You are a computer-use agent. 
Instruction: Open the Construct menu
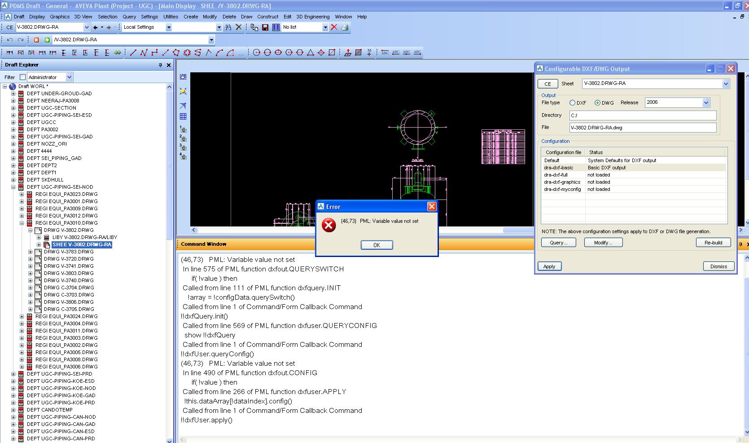(268, 17)
